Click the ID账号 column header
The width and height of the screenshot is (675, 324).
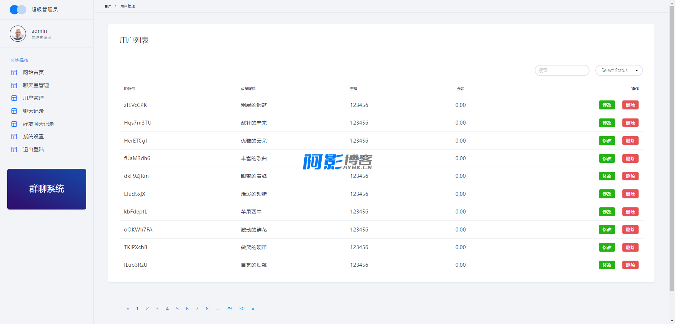tap(129, 89)
